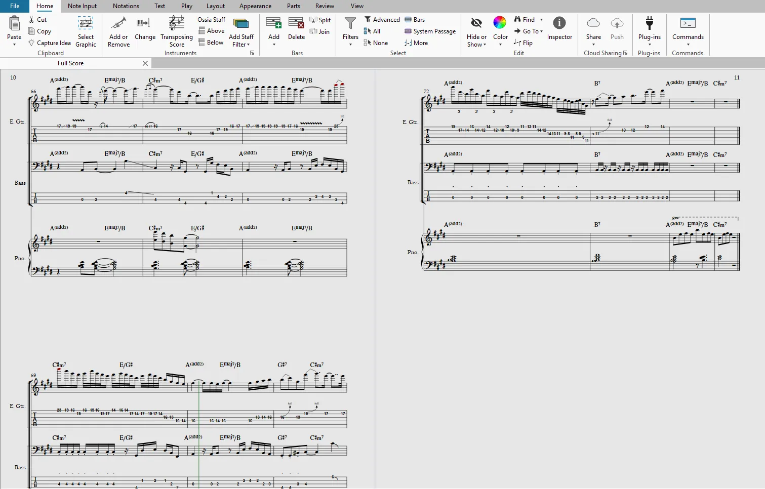Click the C#m7 chord symbol at bar 69
Image resolution: width=765 pixels, height=489 pixels.
point(59,364)
